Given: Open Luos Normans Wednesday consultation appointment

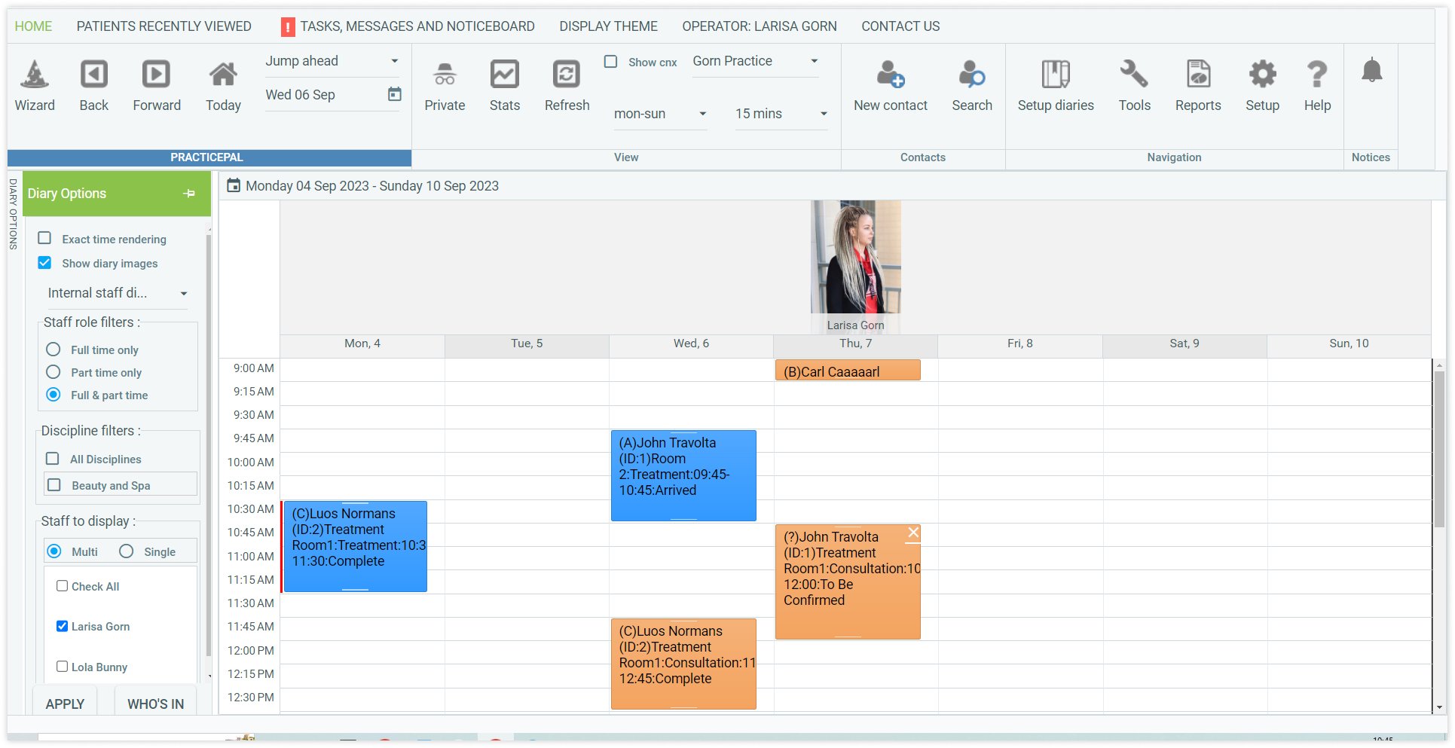Looking at the screenshot, I should tap(683, 664).
